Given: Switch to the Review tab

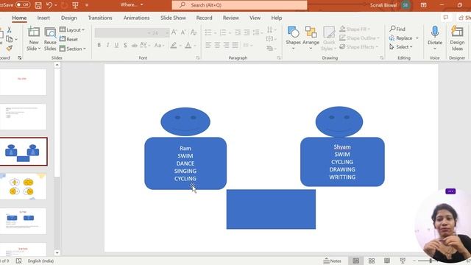Looking at the screenshot, I should click(x=230, y=18).
